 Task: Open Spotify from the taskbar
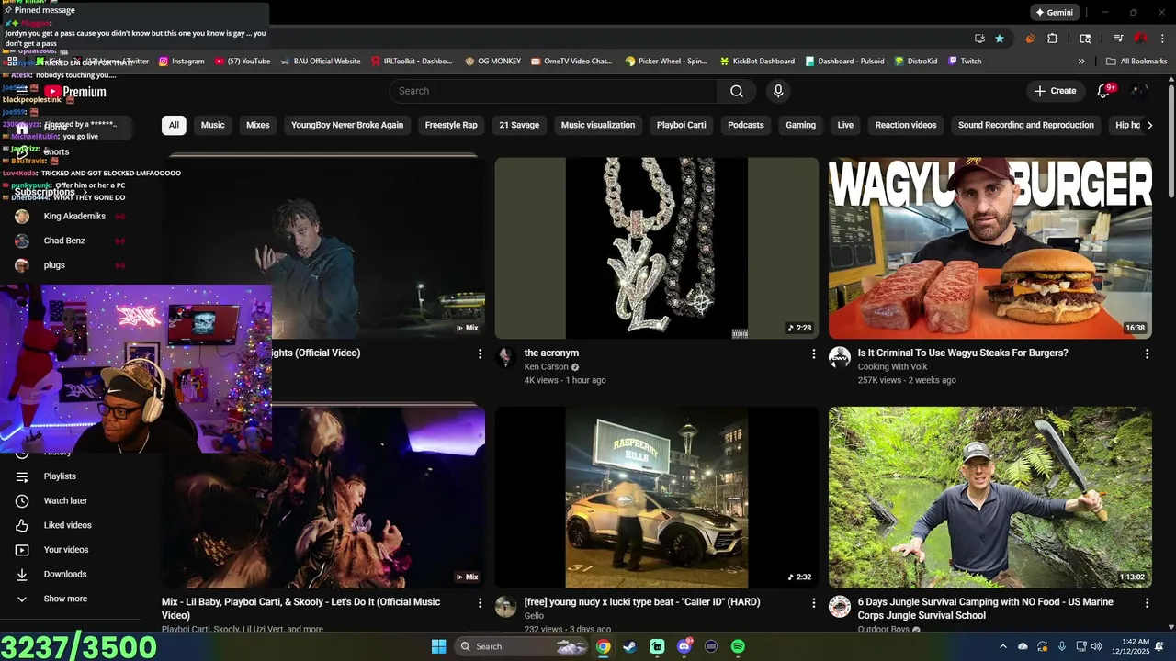tap(738, 646)
